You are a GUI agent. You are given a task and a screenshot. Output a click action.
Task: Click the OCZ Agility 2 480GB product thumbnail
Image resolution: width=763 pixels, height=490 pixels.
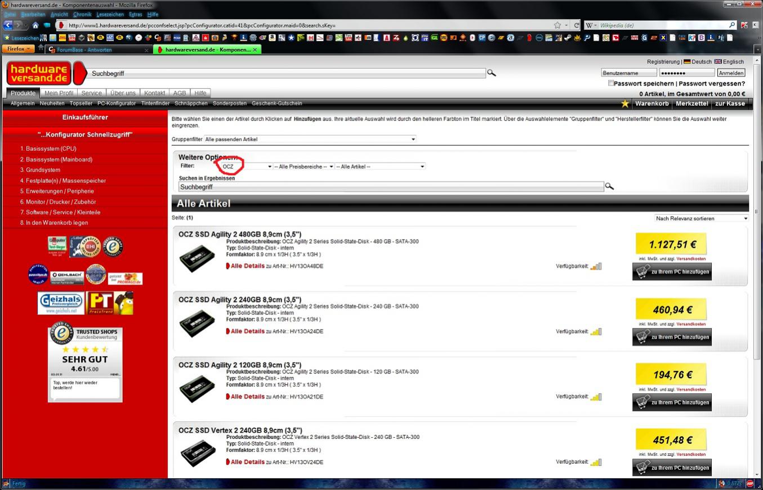(x=197, y=259)
